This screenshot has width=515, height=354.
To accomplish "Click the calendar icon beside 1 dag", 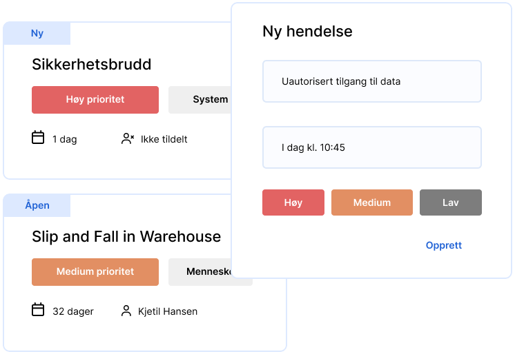I will (x=38, y=138).
